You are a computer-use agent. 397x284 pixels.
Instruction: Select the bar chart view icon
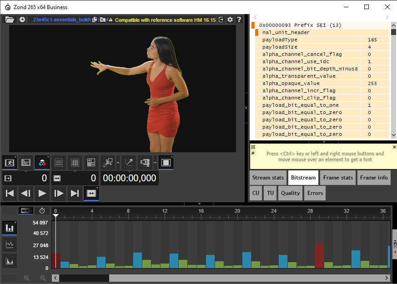pos(10,228)
